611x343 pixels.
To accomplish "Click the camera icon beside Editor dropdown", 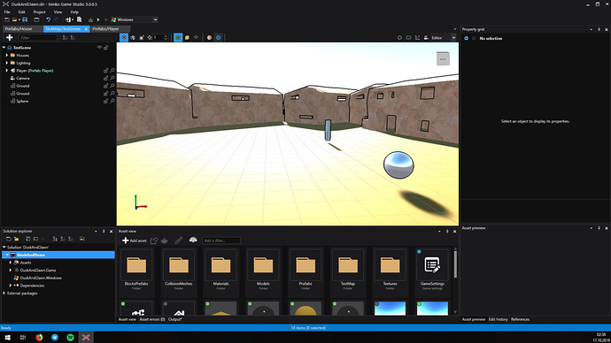I will click(x=426, y=37).
